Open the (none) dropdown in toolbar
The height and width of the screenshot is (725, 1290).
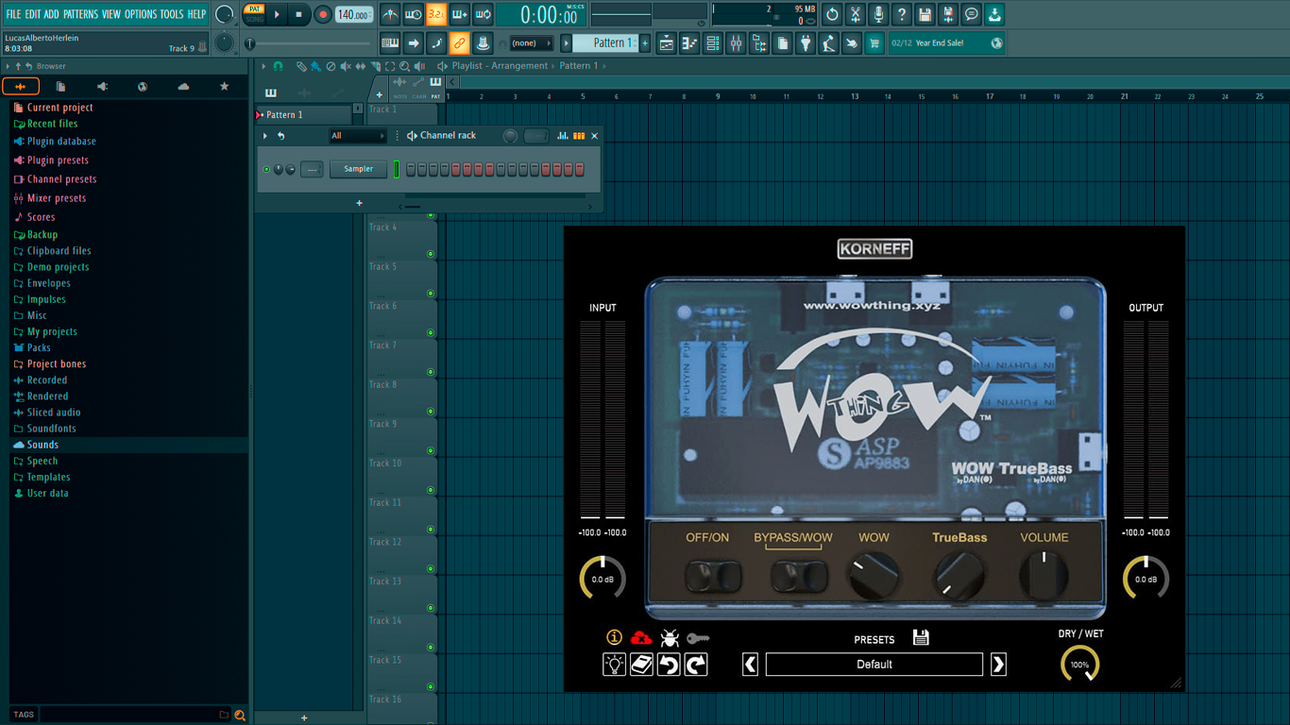pyautogui.click(x=531, y=43)
